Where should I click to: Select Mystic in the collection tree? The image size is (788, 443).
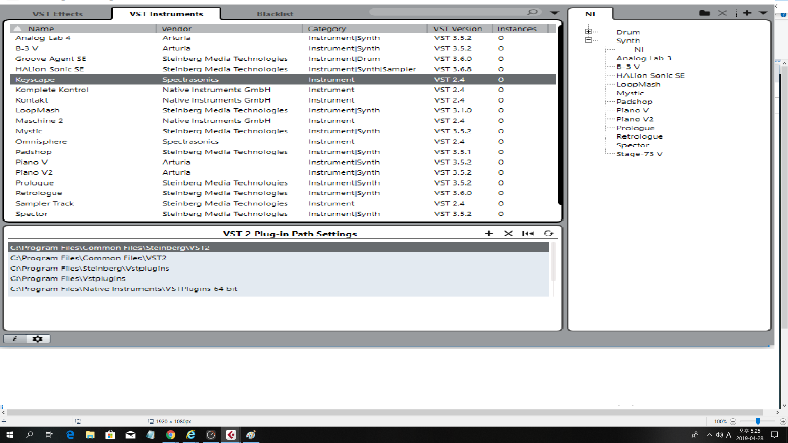click(630, 93)
